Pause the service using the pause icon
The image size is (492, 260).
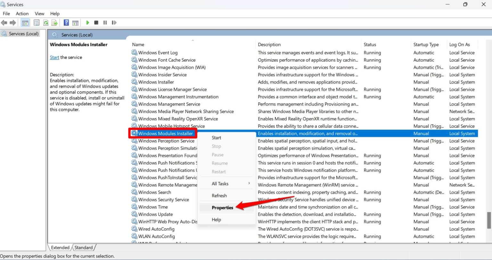105,22
